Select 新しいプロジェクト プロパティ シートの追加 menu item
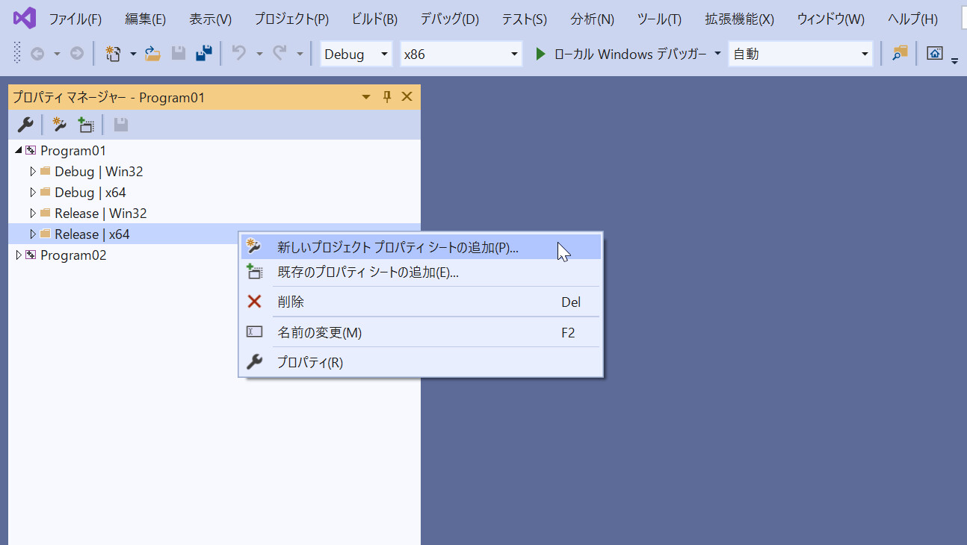This screenshot has width=967, height=545. pyautogui.click(x=398, y=248)
